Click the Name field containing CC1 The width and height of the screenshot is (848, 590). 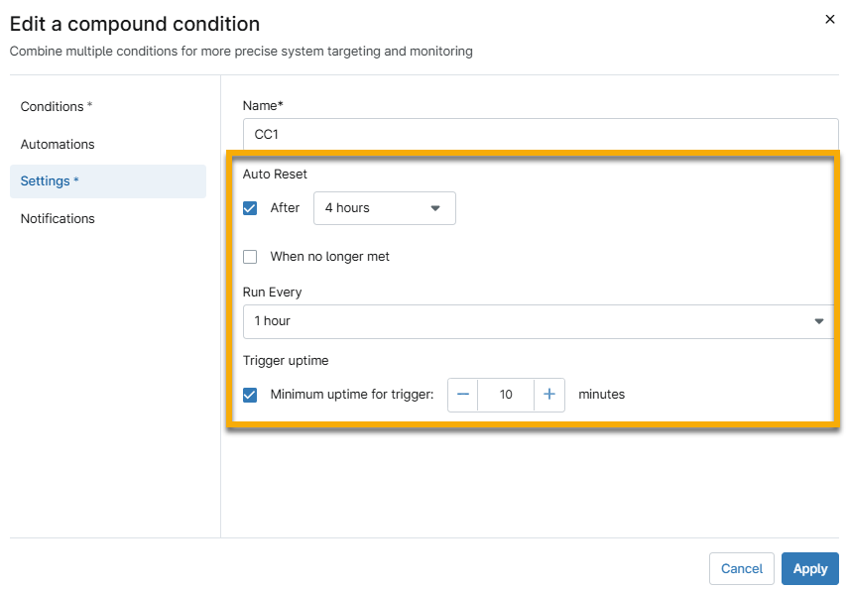coord(541,134)
